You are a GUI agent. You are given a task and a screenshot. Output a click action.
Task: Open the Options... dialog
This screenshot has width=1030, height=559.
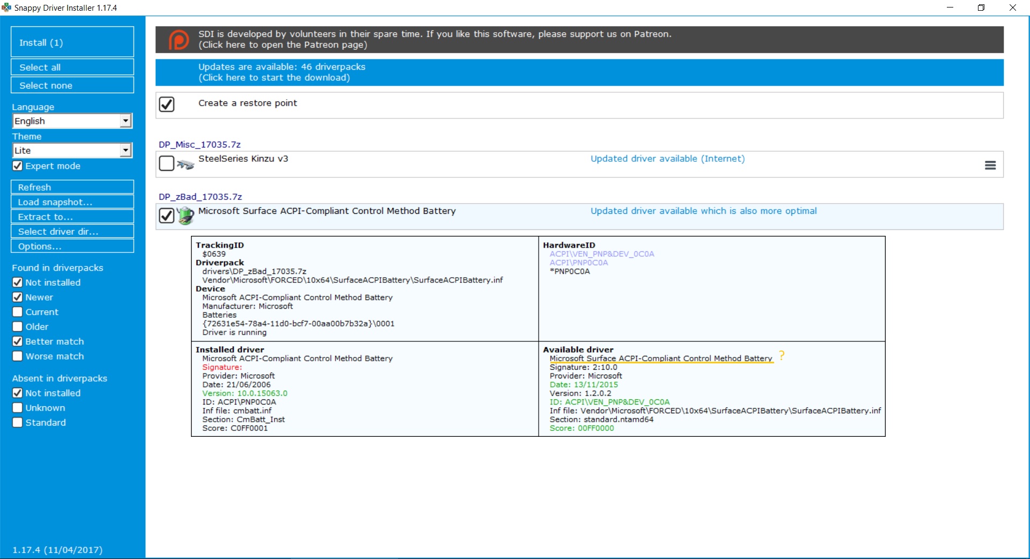[x=72, y=246]
